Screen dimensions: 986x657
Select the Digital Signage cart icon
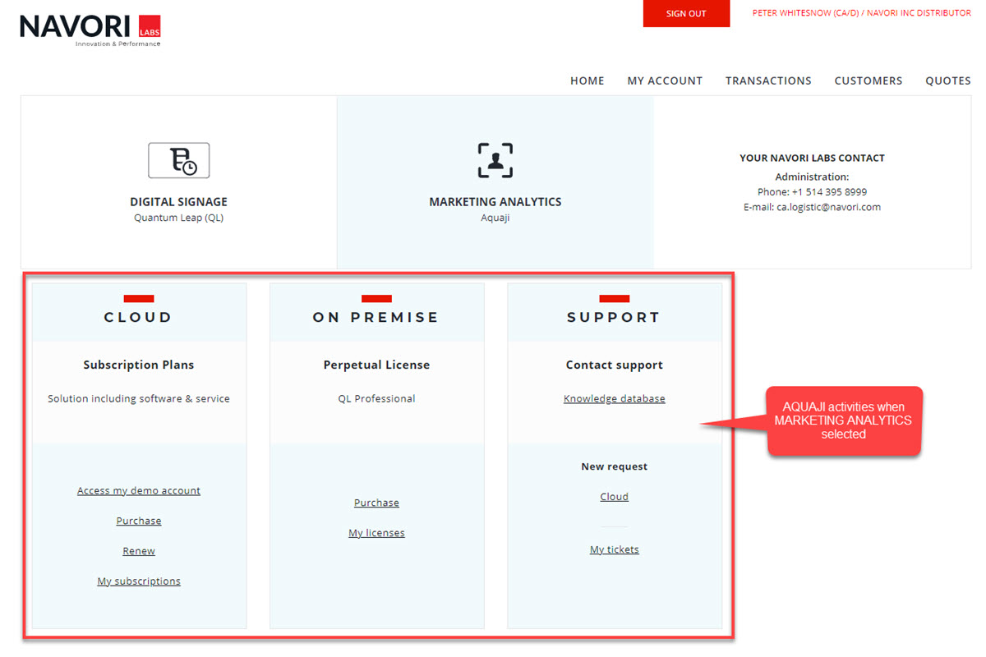(178, 160)
